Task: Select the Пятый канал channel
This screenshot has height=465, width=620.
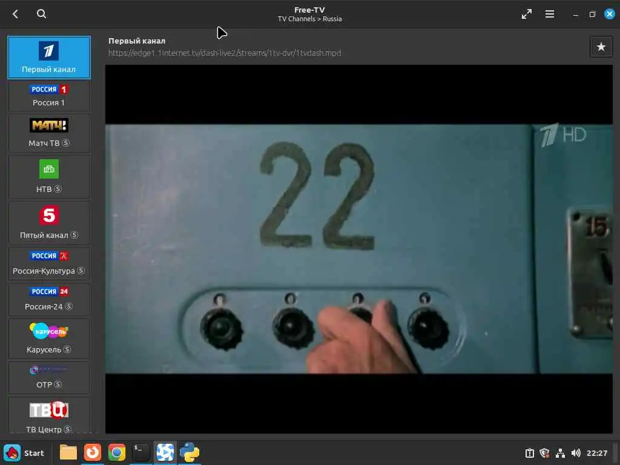Action: 48,223
